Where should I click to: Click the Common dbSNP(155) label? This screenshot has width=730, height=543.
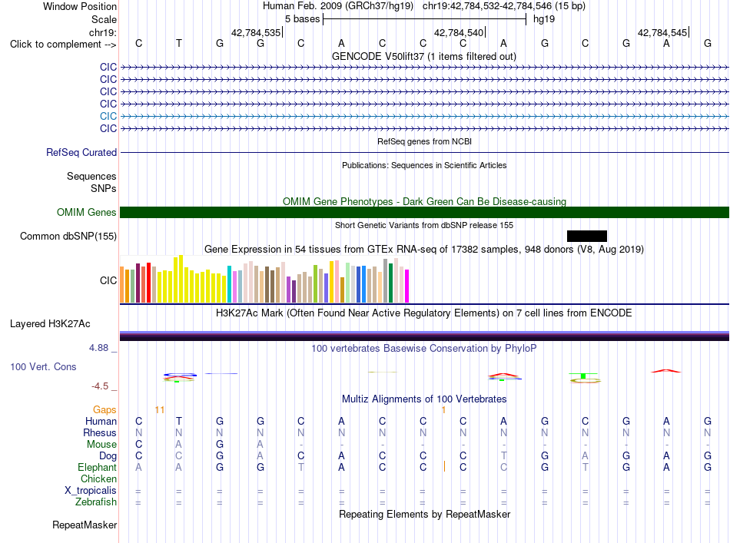(68, 236)
